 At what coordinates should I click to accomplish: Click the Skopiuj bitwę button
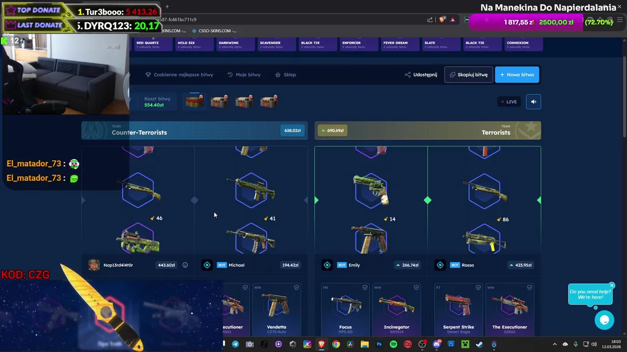coord(469,75)
